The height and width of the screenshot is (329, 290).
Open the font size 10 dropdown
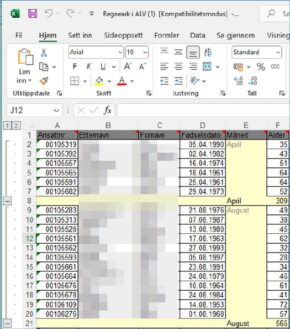(x=145, y=52)
